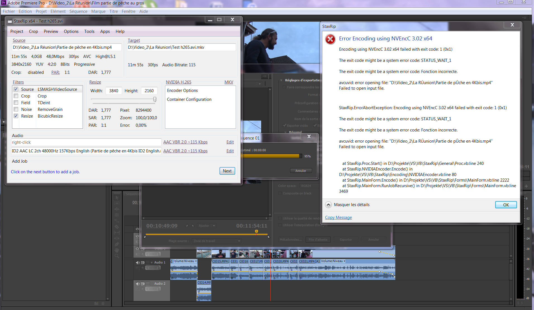This screenshot has width=534, height=310.
Task: Click Annuler in the rendering progress dialog
Action: pos(301,171)
